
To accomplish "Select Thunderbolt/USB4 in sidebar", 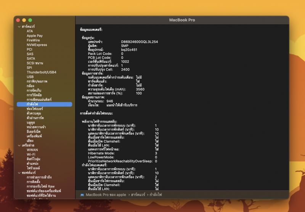I will pos(41,72).
